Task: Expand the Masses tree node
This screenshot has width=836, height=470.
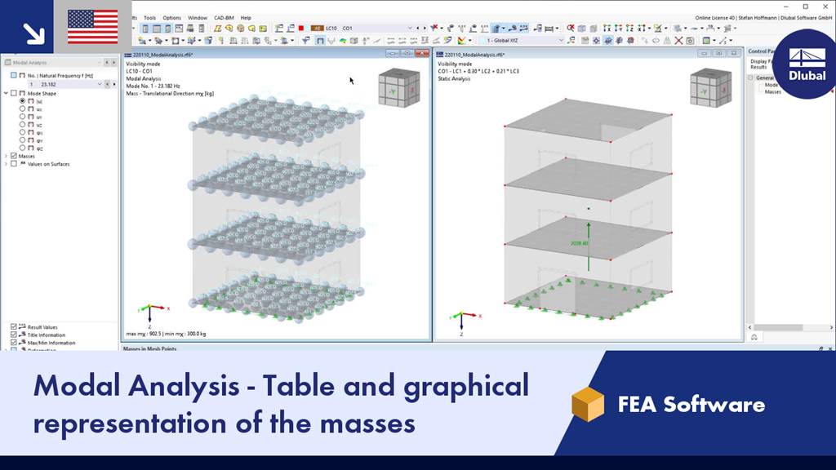Action: [6, 156]
